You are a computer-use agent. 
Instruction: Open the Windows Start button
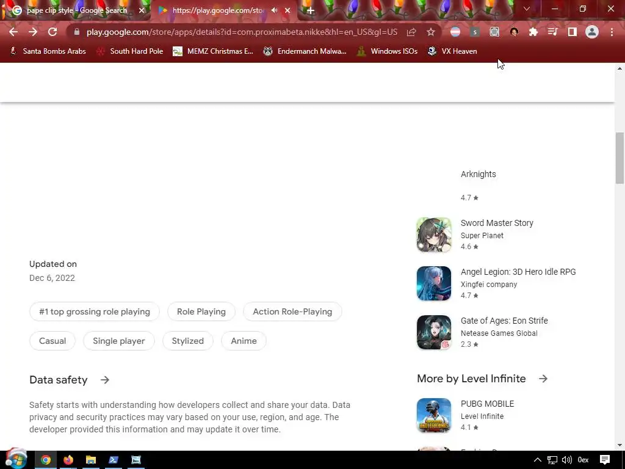coord(16,459)
